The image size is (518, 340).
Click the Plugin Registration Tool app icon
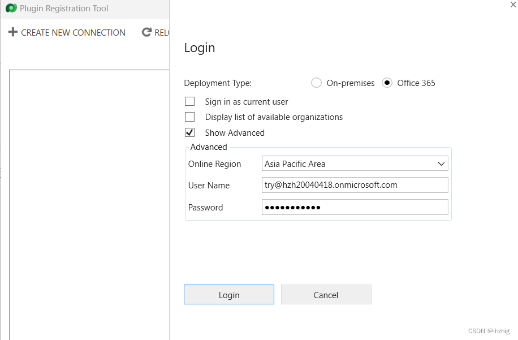tap(11, 8)
